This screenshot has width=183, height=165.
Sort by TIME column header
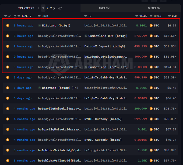25,16
